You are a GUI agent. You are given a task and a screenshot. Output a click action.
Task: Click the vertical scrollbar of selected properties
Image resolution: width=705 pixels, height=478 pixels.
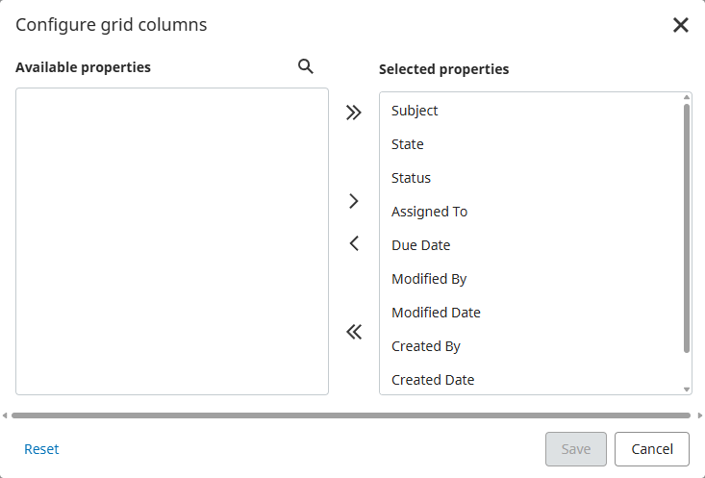pyautogui.click(x=687, y=228)
